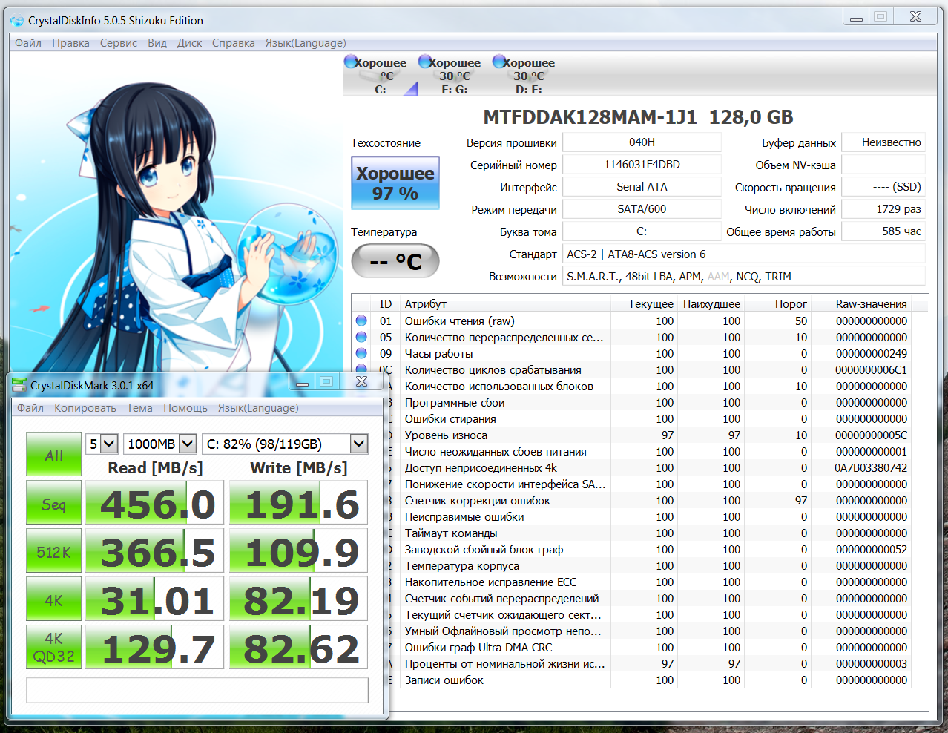Click status orb for attribute 09 row

[361, 353]
